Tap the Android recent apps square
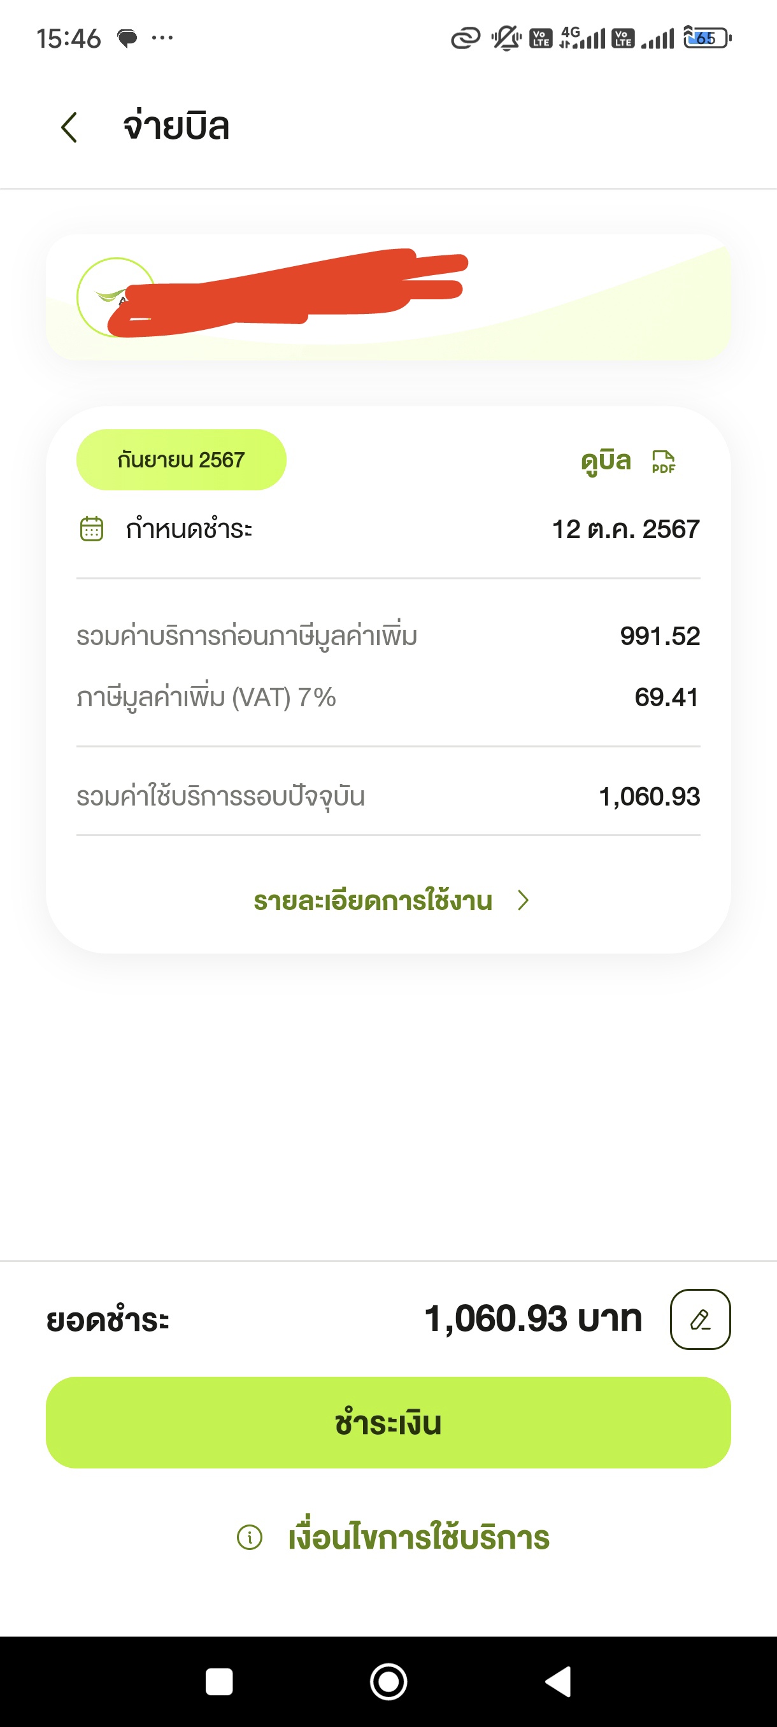This screenshot has height=1727, width=777. click(219, 1681)
